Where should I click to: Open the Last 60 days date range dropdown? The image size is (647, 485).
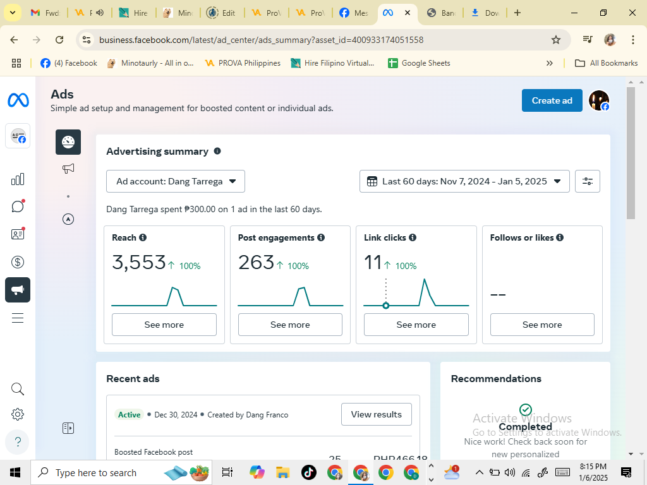click(464, 181)
